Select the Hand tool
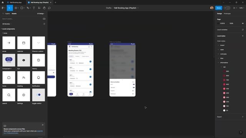The width and height of the screenshot is (246, 138). (44, 8)
